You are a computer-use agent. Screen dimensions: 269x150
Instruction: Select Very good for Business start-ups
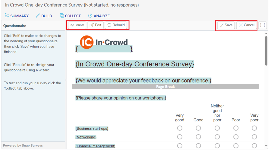[x=180, y=128]
